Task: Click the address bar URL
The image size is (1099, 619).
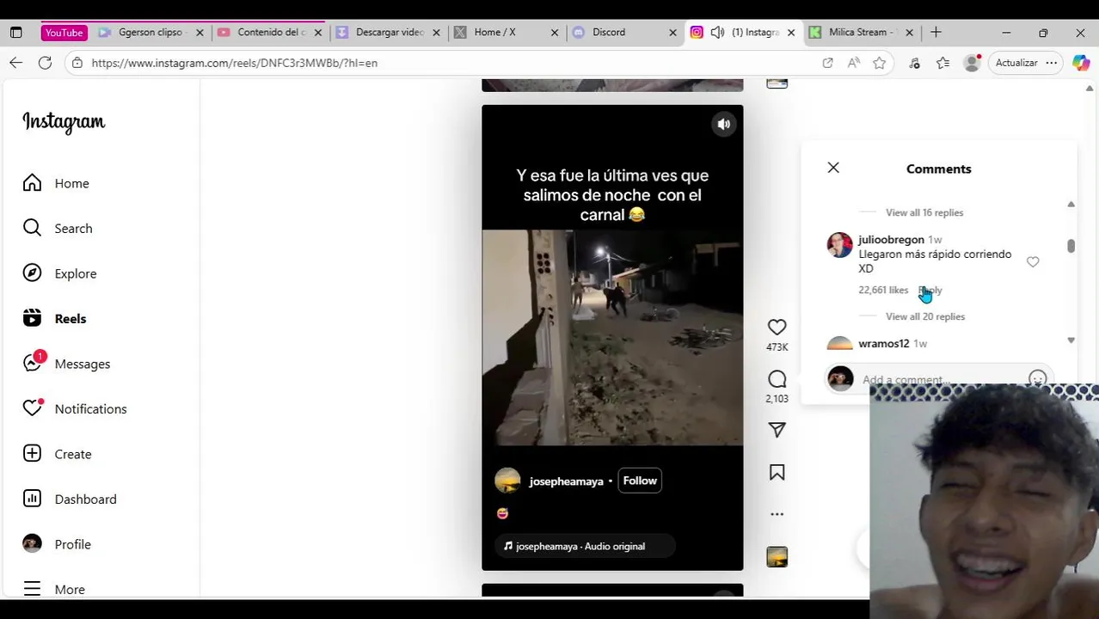Action: (x=234, y=63)
